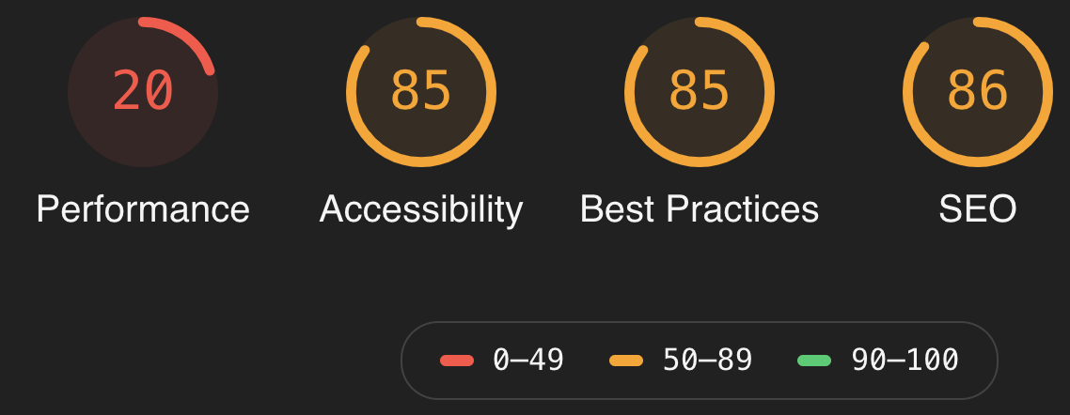The width and height of the screenshot is (1070, 415).
Task: Click the red number 20
Action: tap(143, 91)
